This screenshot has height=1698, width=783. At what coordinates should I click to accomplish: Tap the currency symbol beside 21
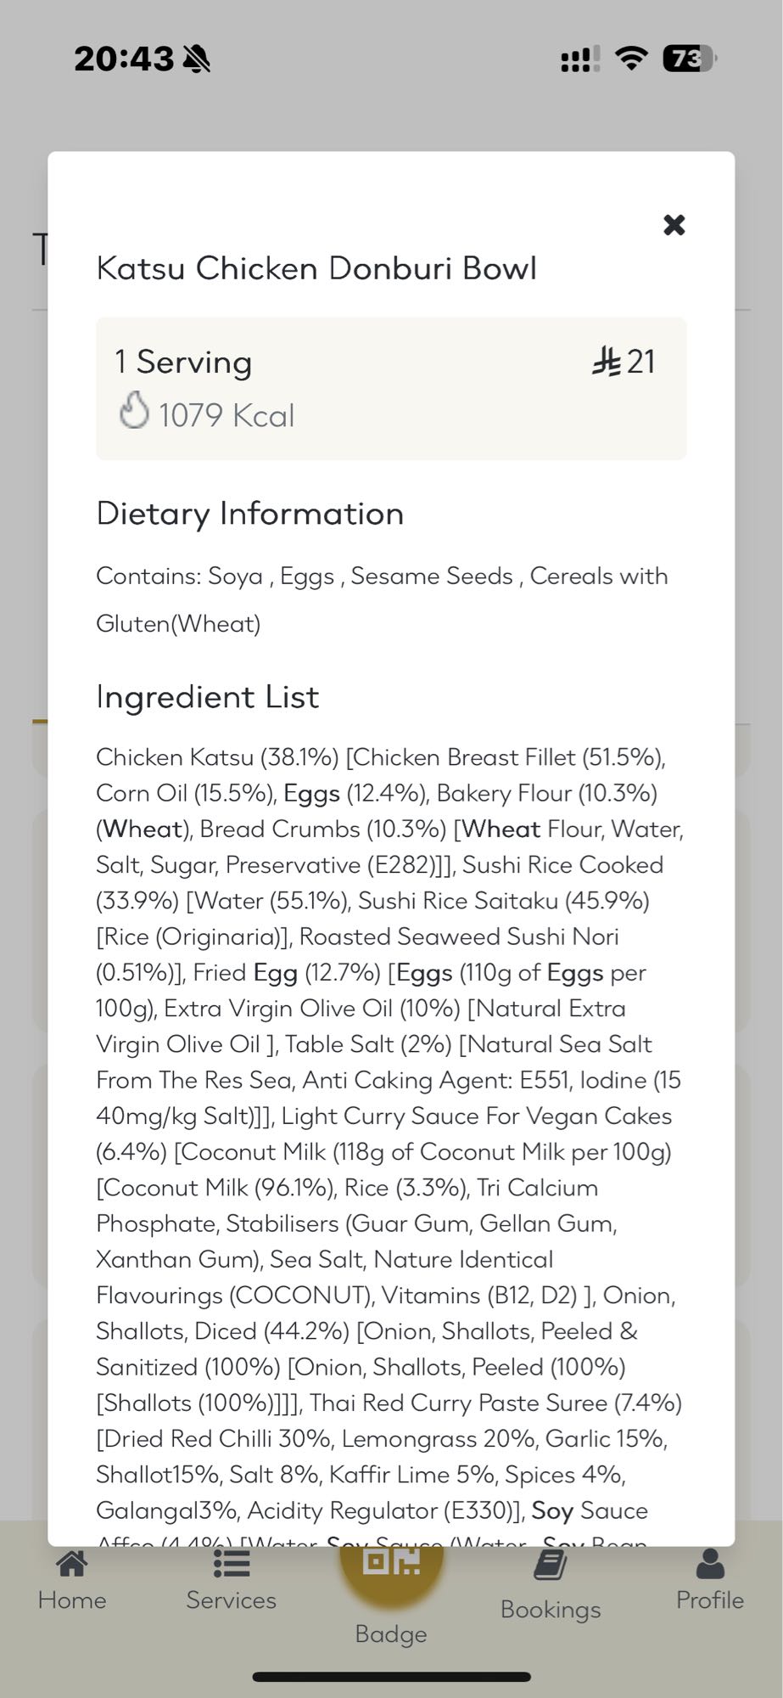point(606,362)
